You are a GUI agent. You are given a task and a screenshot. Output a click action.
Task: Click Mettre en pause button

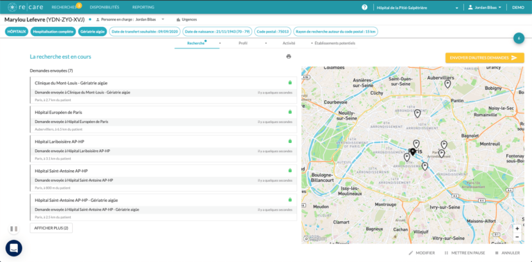point(465,253)
